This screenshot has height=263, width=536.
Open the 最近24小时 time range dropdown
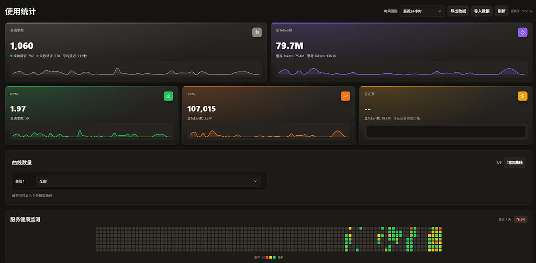tap(422, 11)
